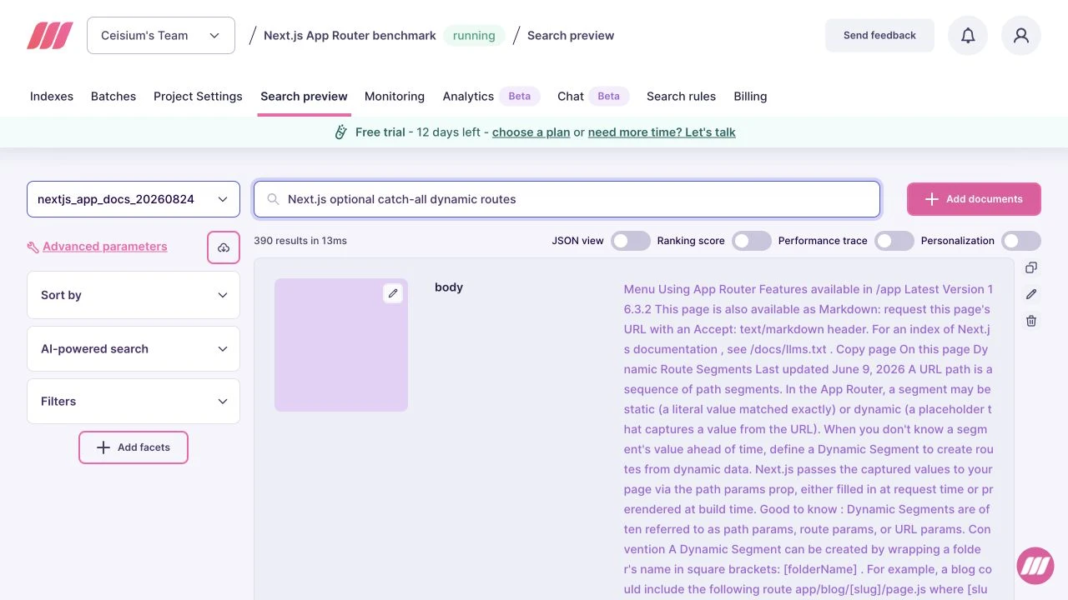Screen dimensions: 1068x600
Task: Click Next.js App Router benchmark breadcrumb
Action: click(x=350, y=36)
